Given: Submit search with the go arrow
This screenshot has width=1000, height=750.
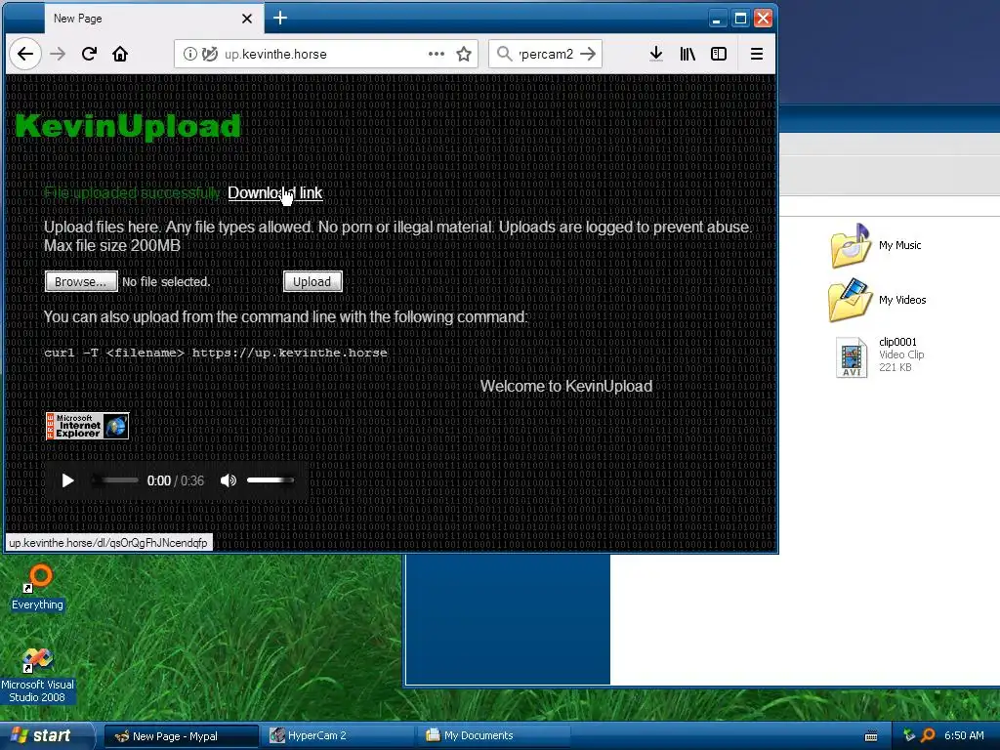Looking at the screenshot, I should point(588,55).
